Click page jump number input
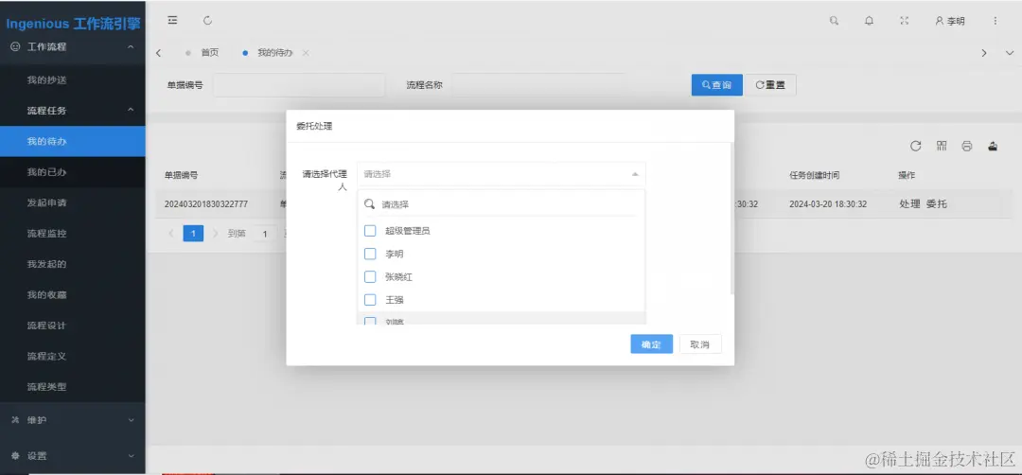 point(265,234)
